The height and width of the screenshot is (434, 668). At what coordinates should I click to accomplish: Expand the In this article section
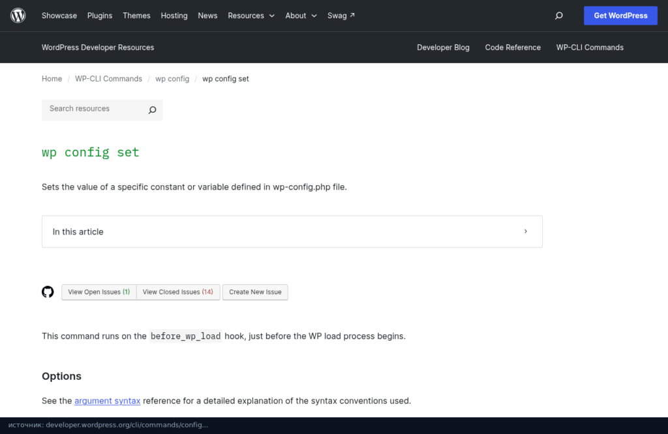pyautogui.click(x=292, y=231)
